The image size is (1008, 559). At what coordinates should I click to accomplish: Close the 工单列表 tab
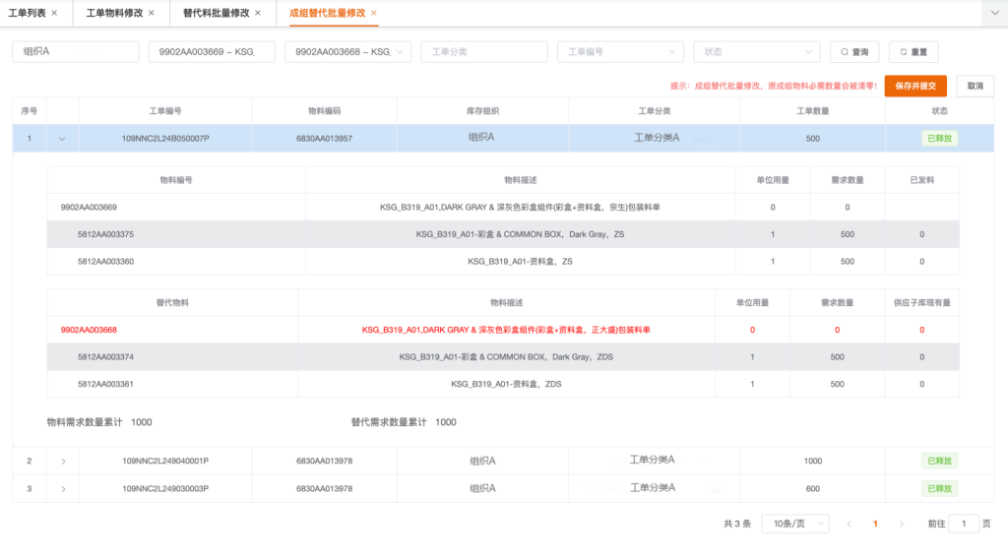click(x=54, y=13)
